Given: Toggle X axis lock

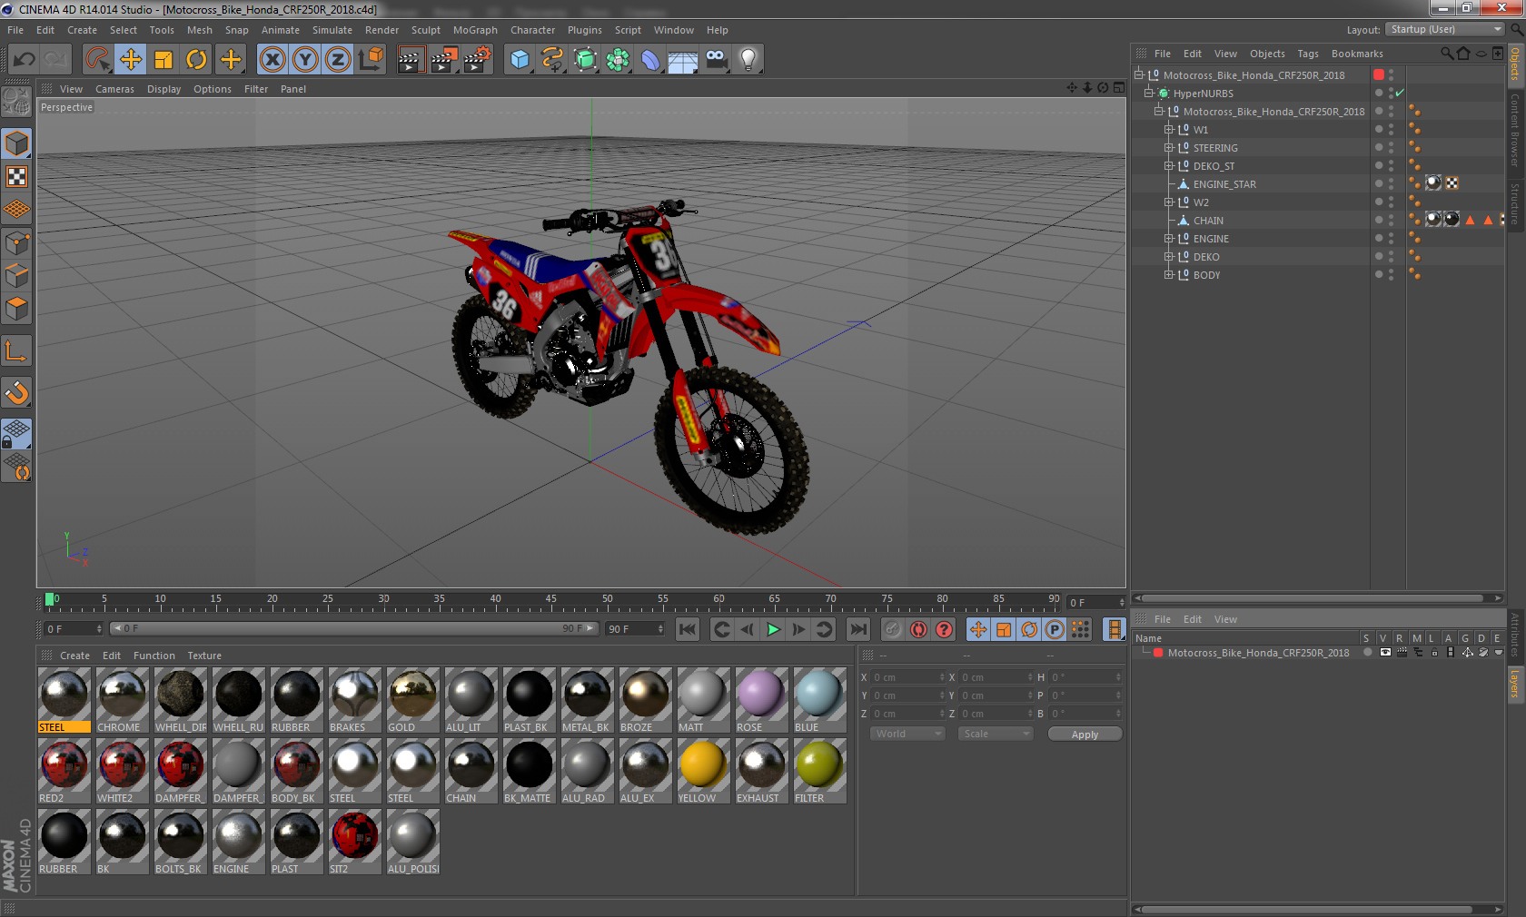Looking at the screenshot, I should click(272, 60).
